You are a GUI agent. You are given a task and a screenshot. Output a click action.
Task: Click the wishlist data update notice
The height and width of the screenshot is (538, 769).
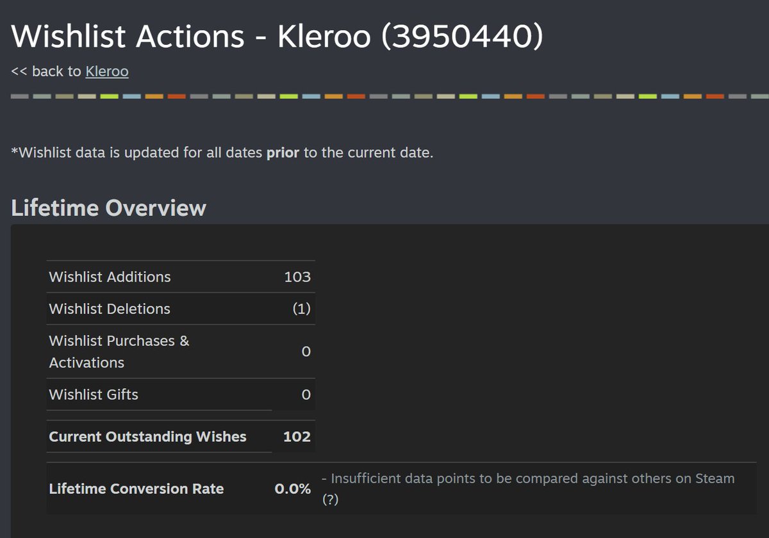tap(222, 154)
